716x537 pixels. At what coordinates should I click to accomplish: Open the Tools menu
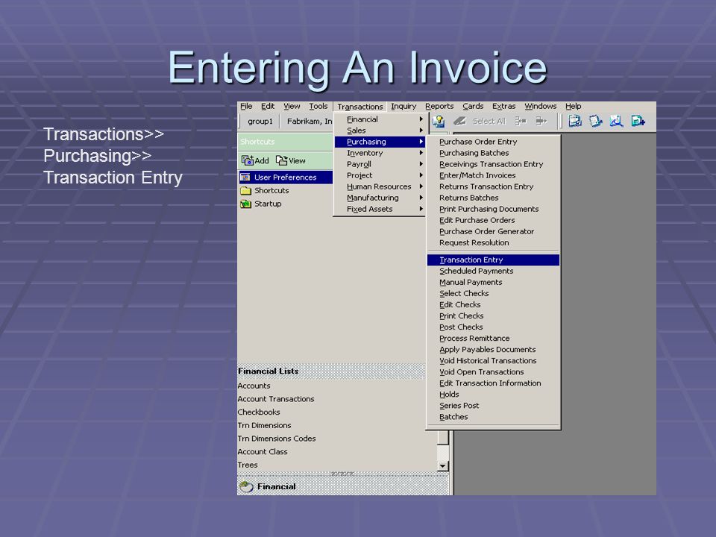coord(318,106)
